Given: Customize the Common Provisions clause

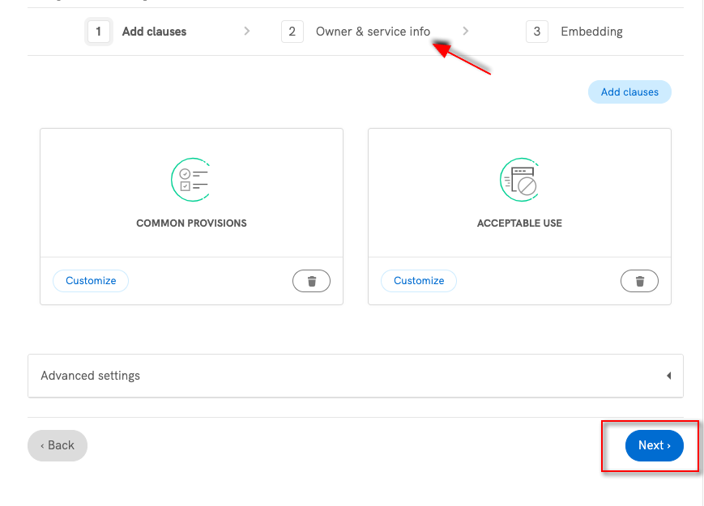Looking at the screenshot, I should [x=91, y=281].
